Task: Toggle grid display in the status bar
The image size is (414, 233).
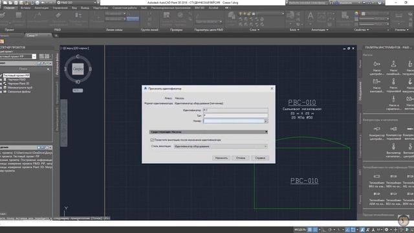Action: [310, 230]
